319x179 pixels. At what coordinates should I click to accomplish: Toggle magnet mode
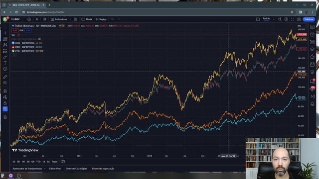(5, 91)
